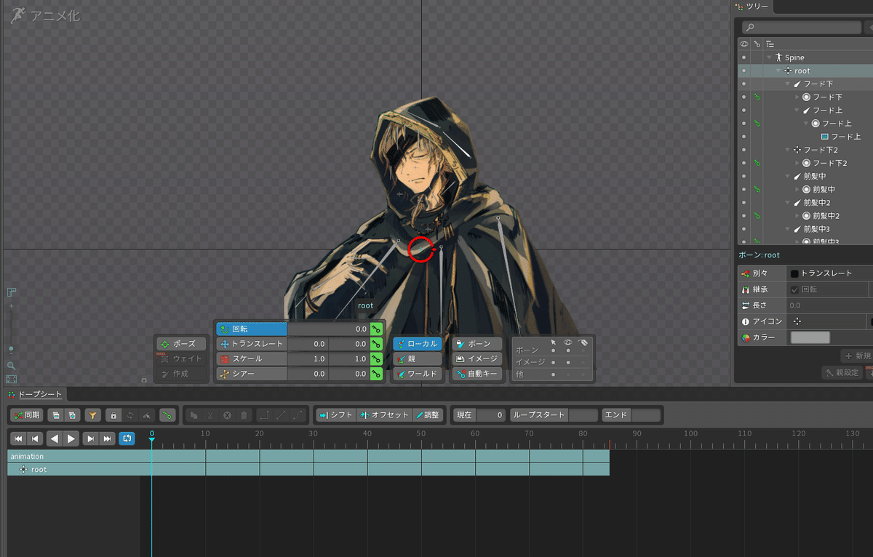This screenshot has width=873, height=557.
Task: Select the フード上 image attachment in tree
Action: pyautogui.click(x=840, y=137)
